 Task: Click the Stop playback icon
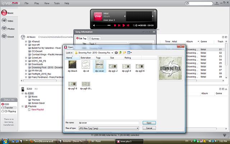tap(115, 26)
